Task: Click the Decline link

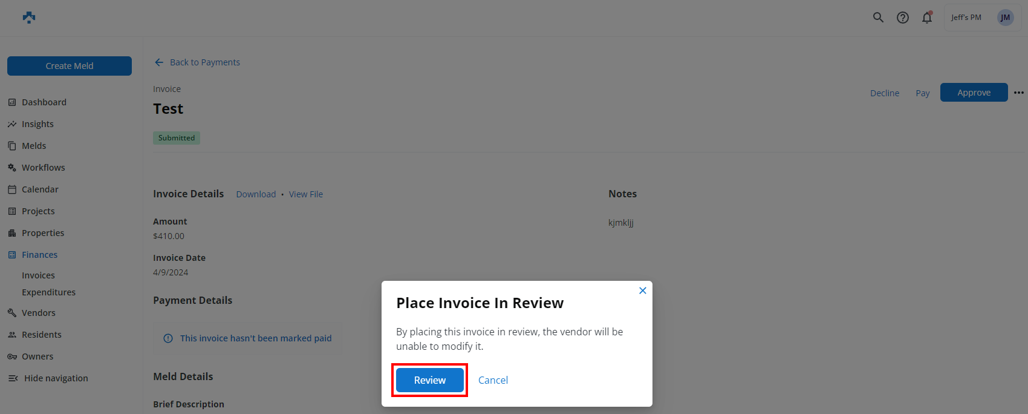Action: tap(884, 93)
